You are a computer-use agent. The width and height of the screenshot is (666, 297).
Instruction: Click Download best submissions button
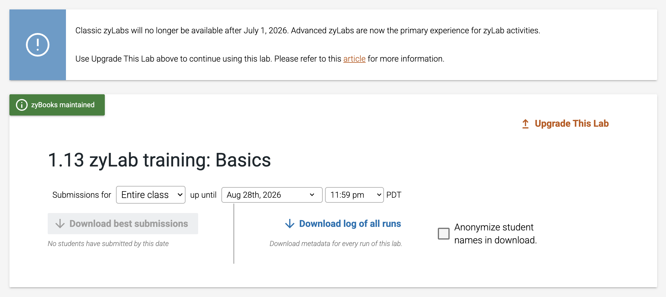pos(123,224)
